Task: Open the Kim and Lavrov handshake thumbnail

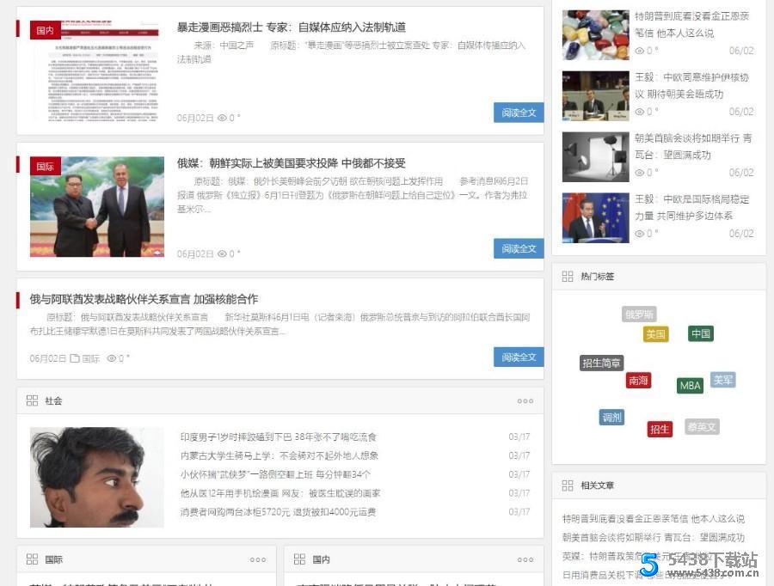Action: (97, 206)
